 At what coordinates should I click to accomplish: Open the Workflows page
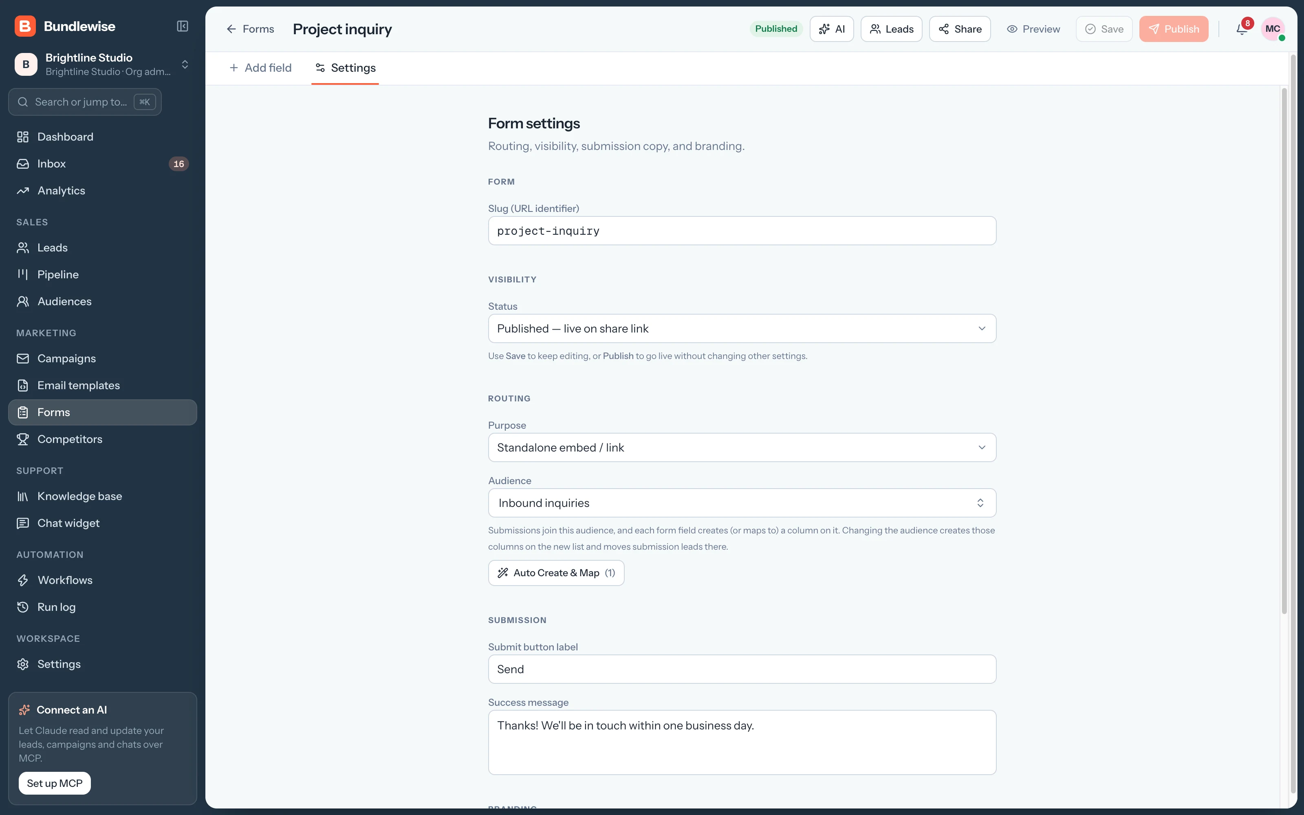click(102, 581)
